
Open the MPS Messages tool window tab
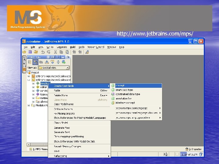coord(38,149)
